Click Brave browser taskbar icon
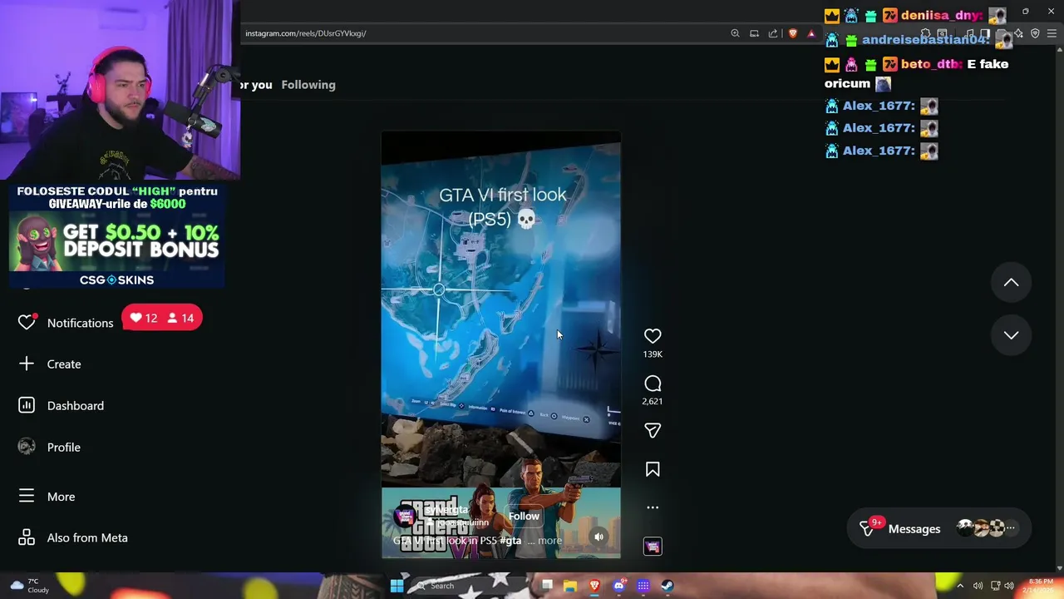 tap(594, 586)
